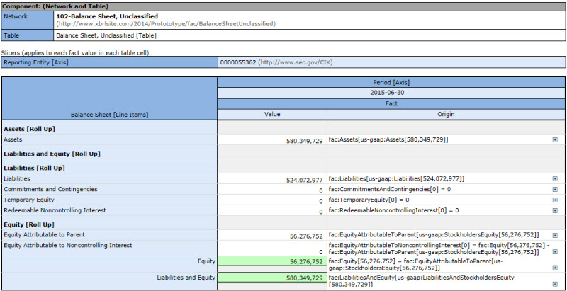Select green Liabilities and Equity total value
This screenshot has width=567, height=291.
pyautogui.click(x=272, y=278)
